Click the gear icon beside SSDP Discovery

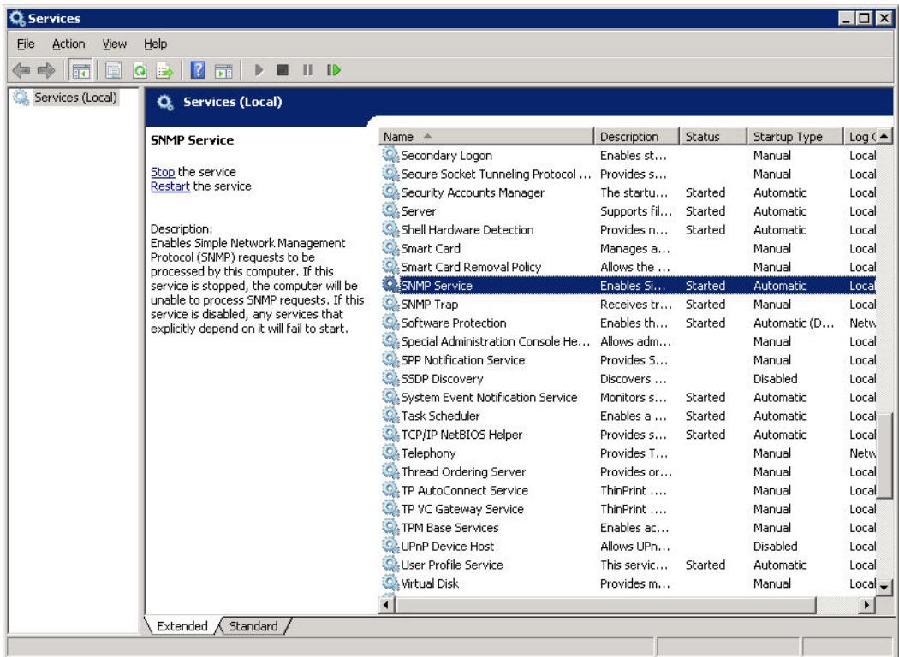coord(390,378)
